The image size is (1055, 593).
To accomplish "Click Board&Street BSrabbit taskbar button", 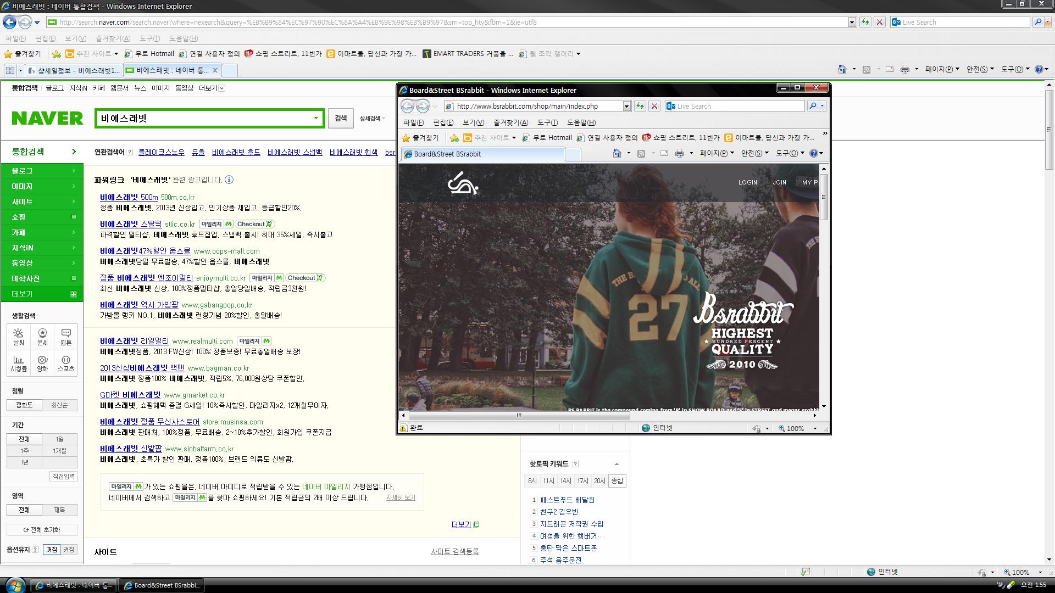I will (x=162, y=585).
